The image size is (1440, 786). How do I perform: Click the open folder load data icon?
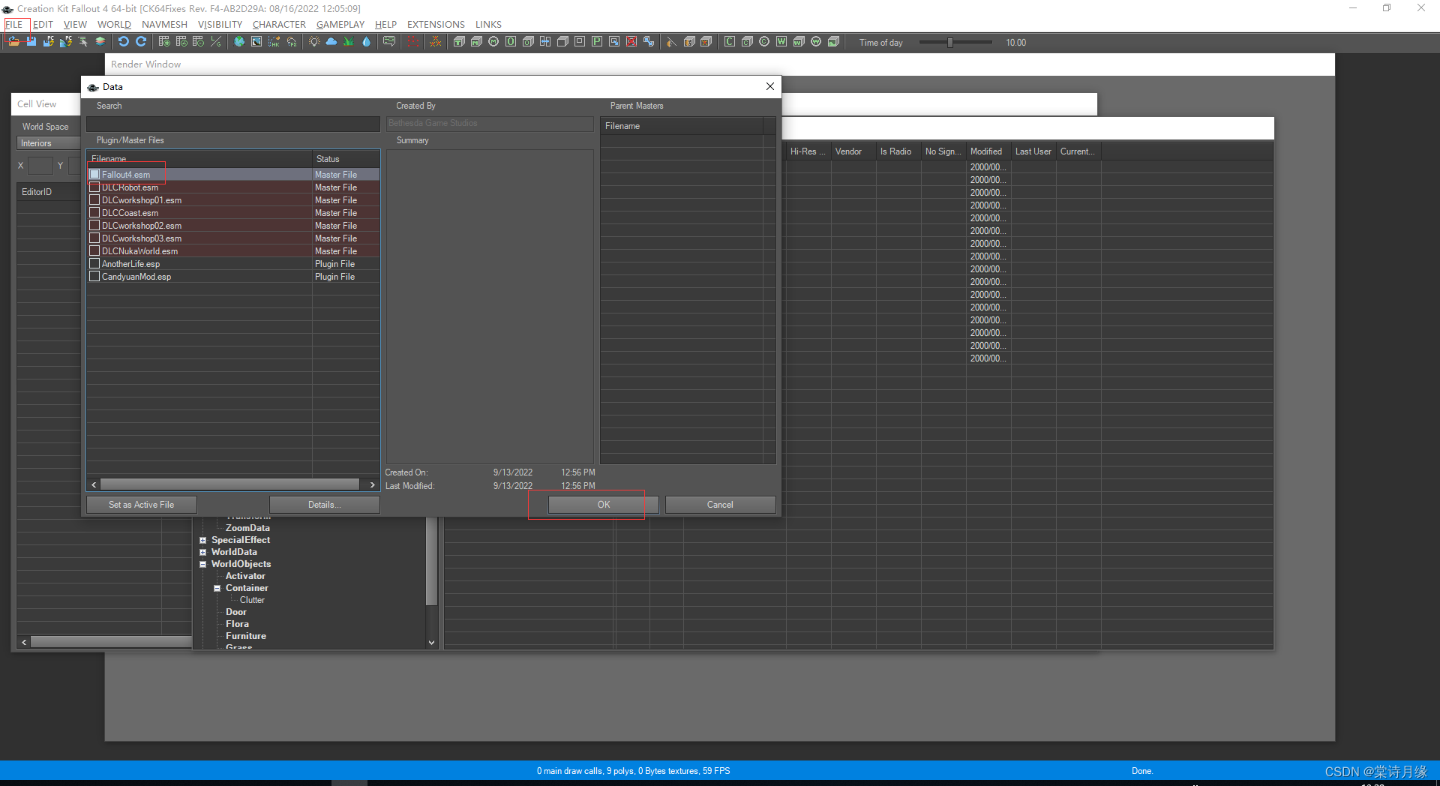[13, 42]
